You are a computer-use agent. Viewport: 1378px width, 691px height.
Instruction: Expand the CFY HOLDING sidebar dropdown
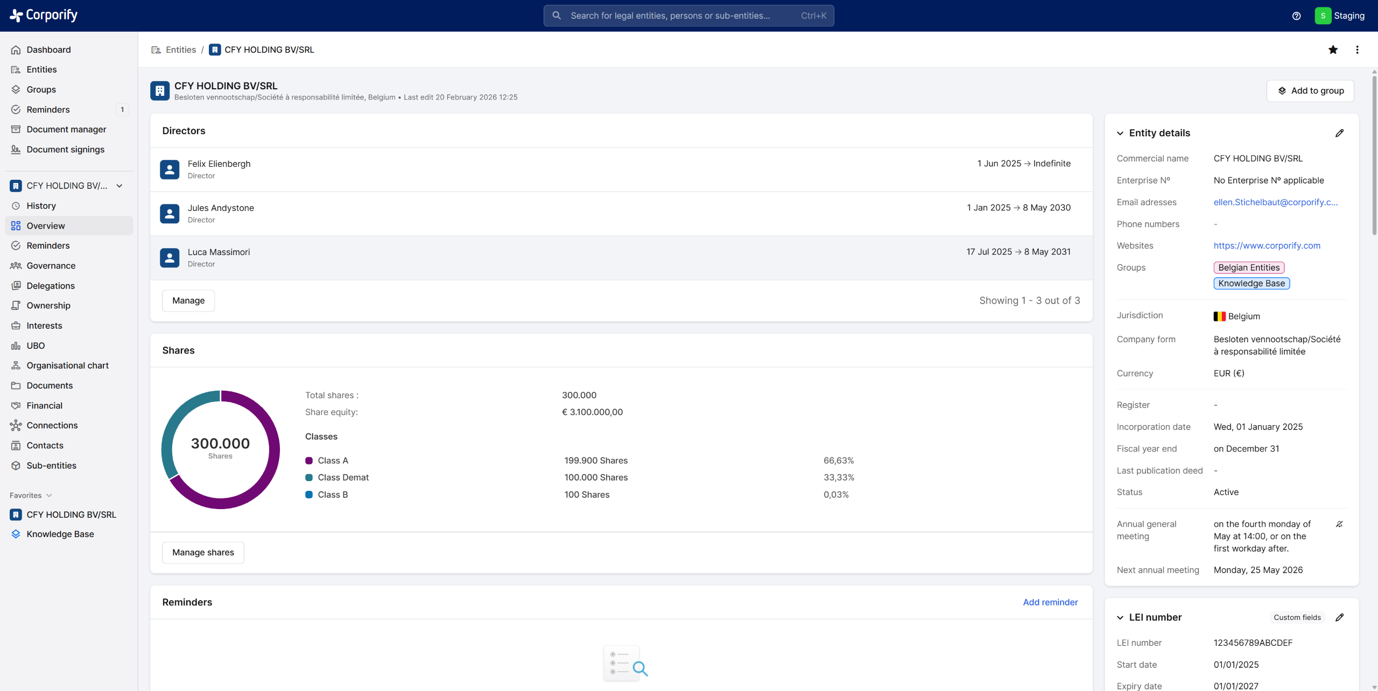click(x=119, y=186)
